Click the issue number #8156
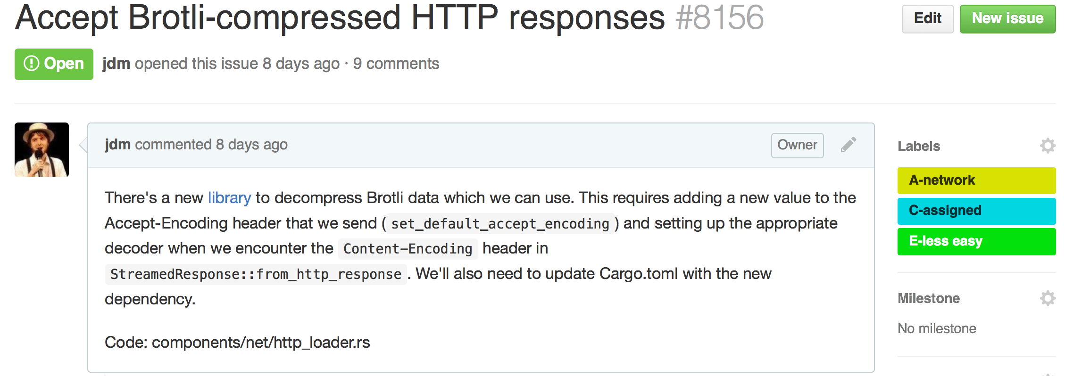The height and width of the screenshot is (376, 1065). [720, 18]
